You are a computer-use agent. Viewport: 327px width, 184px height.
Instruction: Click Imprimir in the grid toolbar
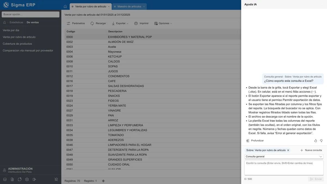click(141, 23)
